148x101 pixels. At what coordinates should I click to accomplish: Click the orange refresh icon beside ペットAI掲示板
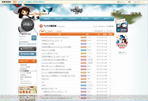(x=41, y=26)
